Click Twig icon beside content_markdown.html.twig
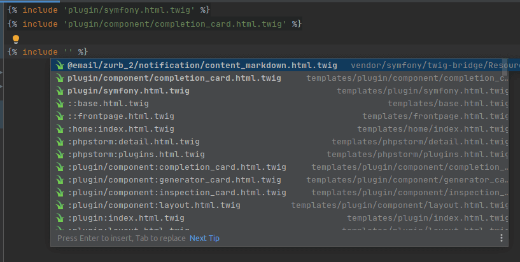The image size is (520, 262). pos(60,65)
